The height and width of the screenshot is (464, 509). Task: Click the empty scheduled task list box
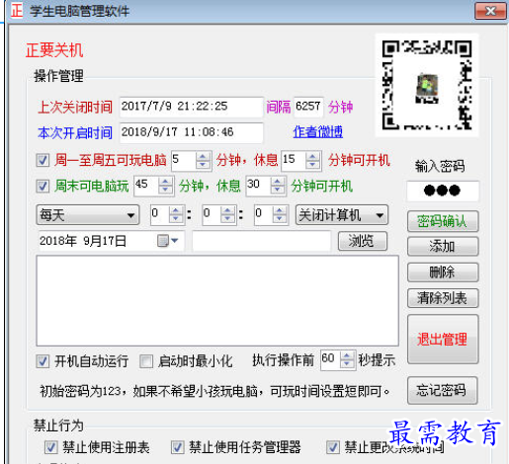click(x=217, y=301)
